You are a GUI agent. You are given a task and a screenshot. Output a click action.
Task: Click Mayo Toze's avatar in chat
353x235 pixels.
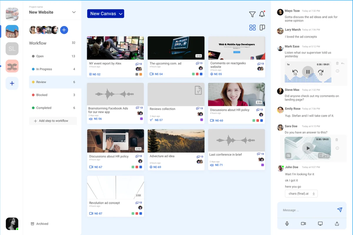coord(280,12)
